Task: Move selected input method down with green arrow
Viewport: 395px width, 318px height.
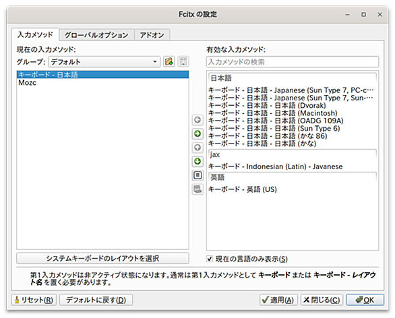Action: pyautogui.click(x=197, y=162)
